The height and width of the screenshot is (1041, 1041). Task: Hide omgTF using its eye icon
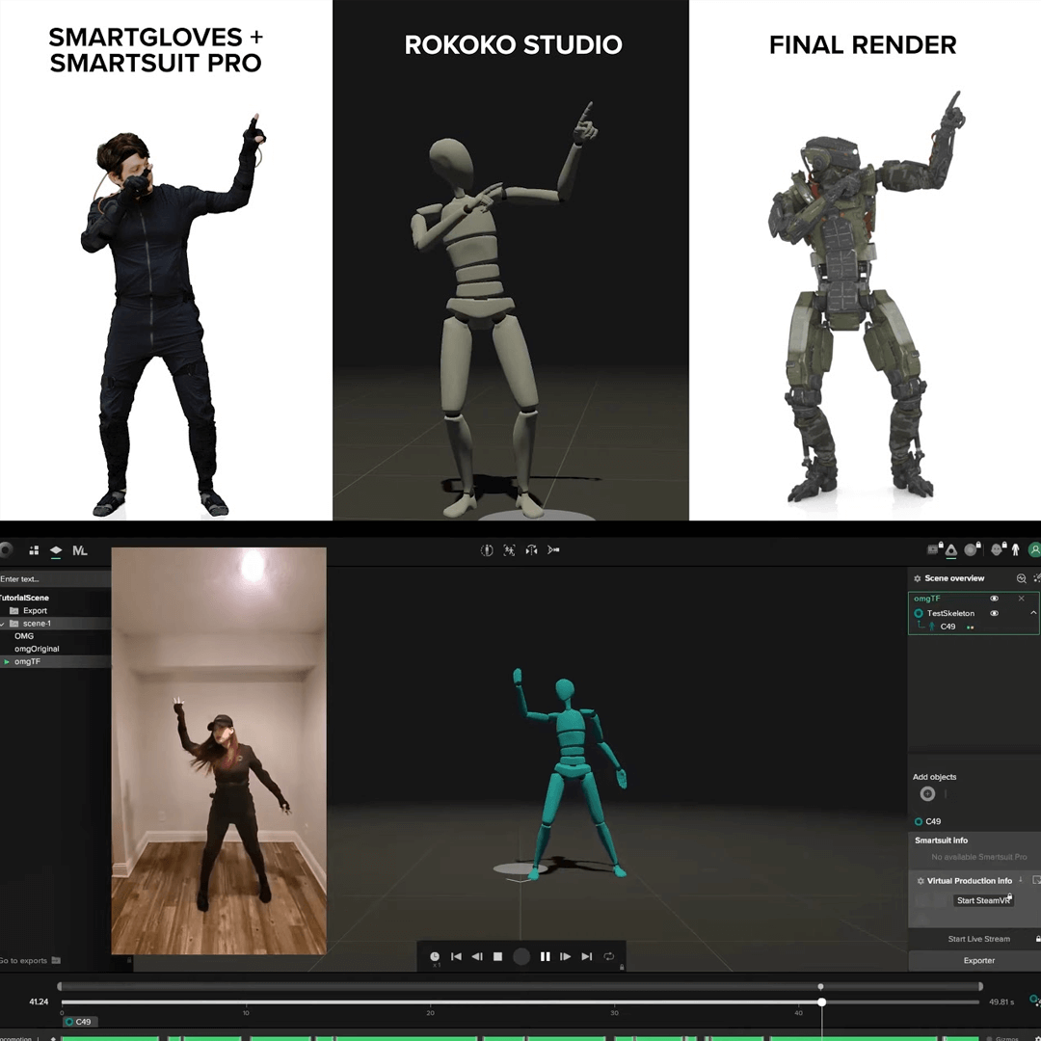pyautogui.click(x=995, y=599)
